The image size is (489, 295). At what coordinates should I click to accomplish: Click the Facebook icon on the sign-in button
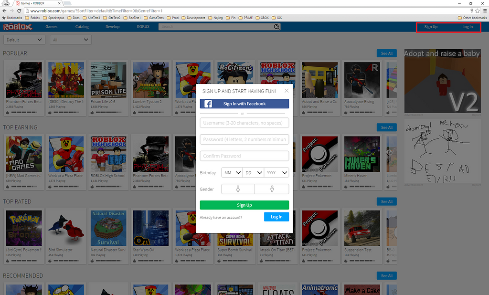tap(208, 104)
